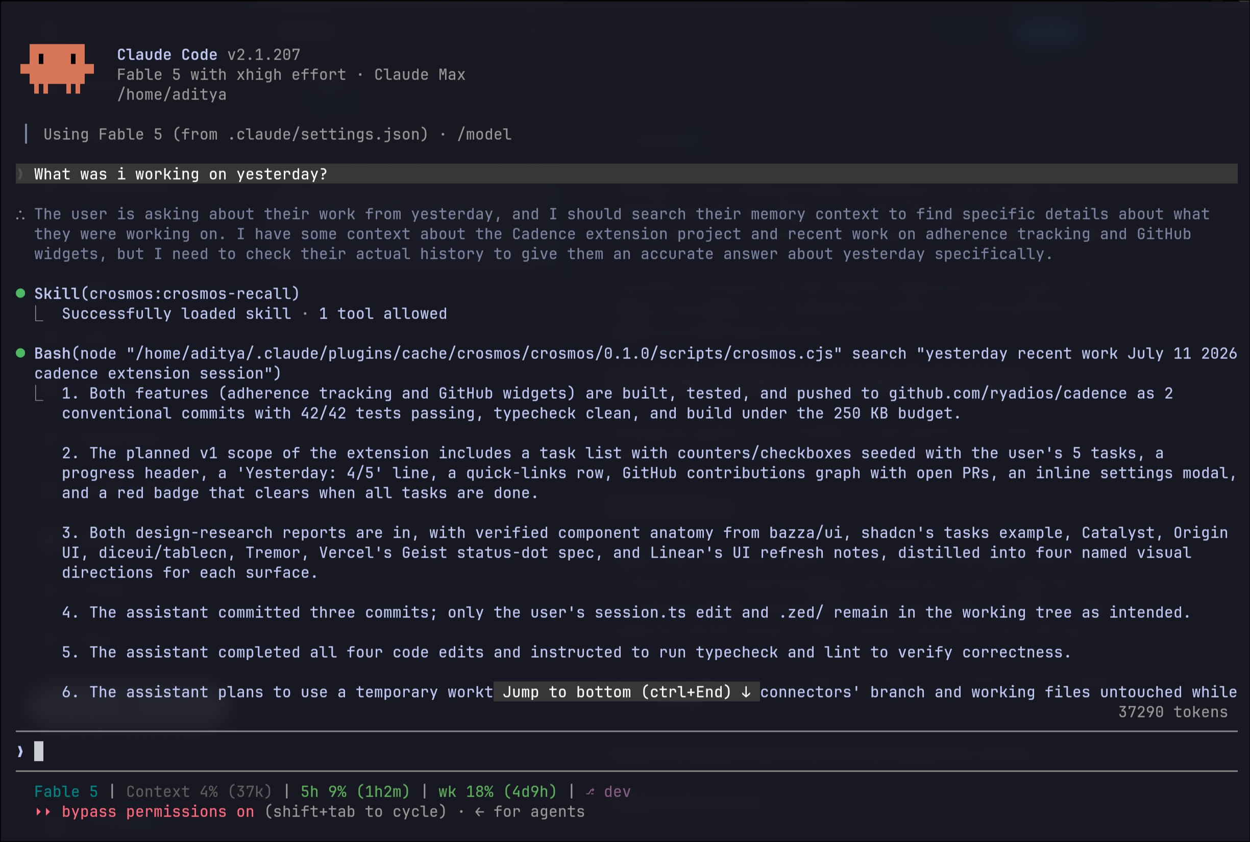The height and width of the screenshot is (842, 1250).
Task: Click the "wk 18% (4d9h)" usage entry
Action: click(498, 791)
